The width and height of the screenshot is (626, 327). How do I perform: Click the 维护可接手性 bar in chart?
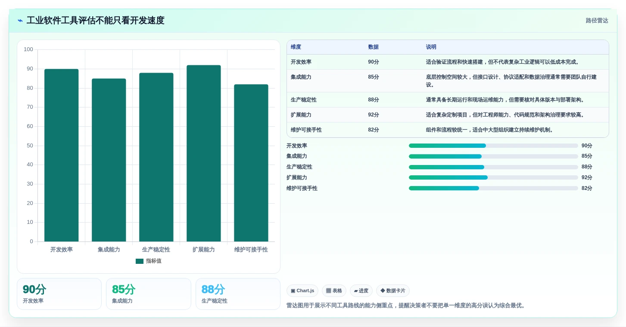(x=251, y=163)
